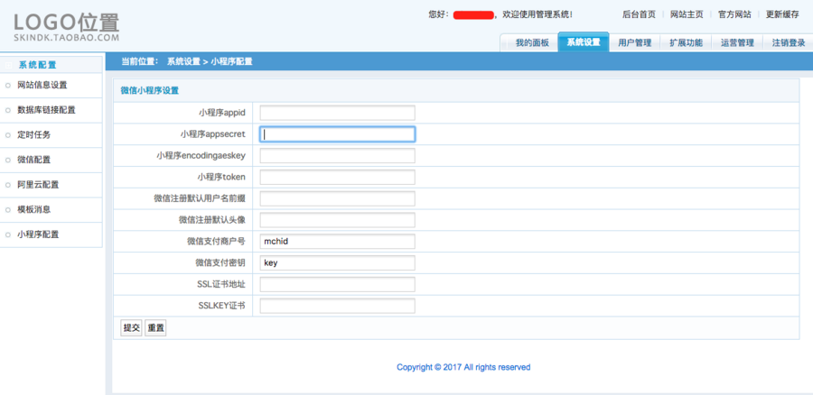The height and width of the screenshot is (395, 813).
Task: Open 网站信息设置 in the sidebar
Action: (x=42, y=85)
